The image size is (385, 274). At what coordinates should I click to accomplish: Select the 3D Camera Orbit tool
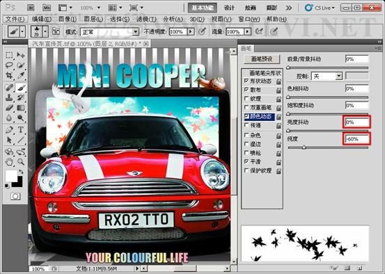pyautogui.click(x=21, y=152)
